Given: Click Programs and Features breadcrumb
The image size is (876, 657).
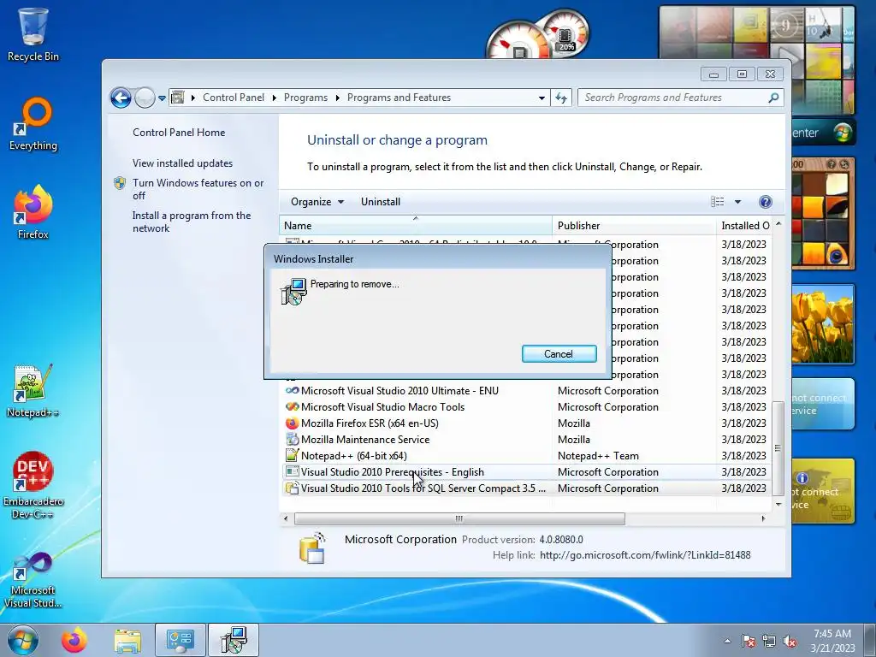Looking at the screenshot, I should 399,98.
